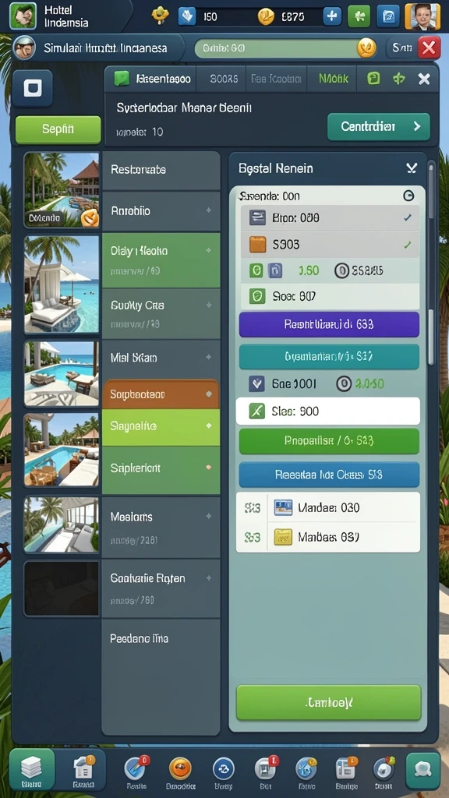Screen dimensions: 449x798
Task: Open the chat bubble icon in bottom bar
Action: tap(422, 771)
